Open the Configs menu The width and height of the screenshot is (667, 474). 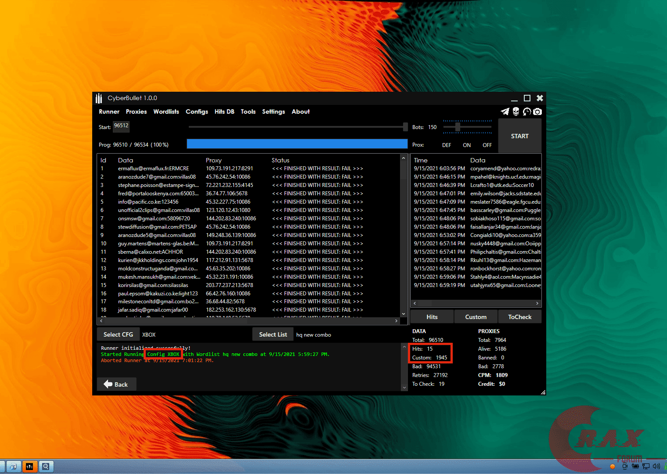[x=197, y=111]
